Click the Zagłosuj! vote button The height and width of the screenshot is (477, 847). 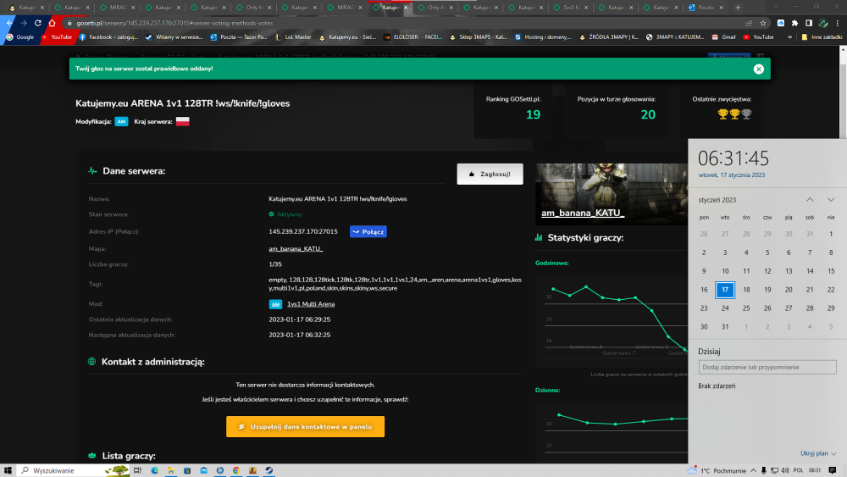pyautogui.click(x=490, y=174)
